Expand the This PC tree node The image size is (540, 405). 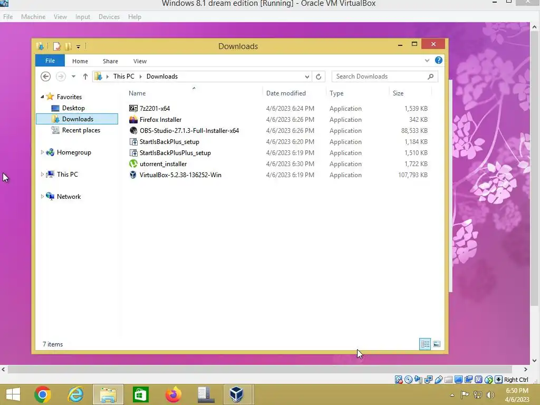pyautogui.click(x=42, y=174)
